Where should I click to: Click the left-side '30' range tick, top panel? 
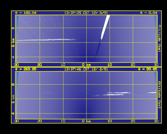(x=16, y=65)
